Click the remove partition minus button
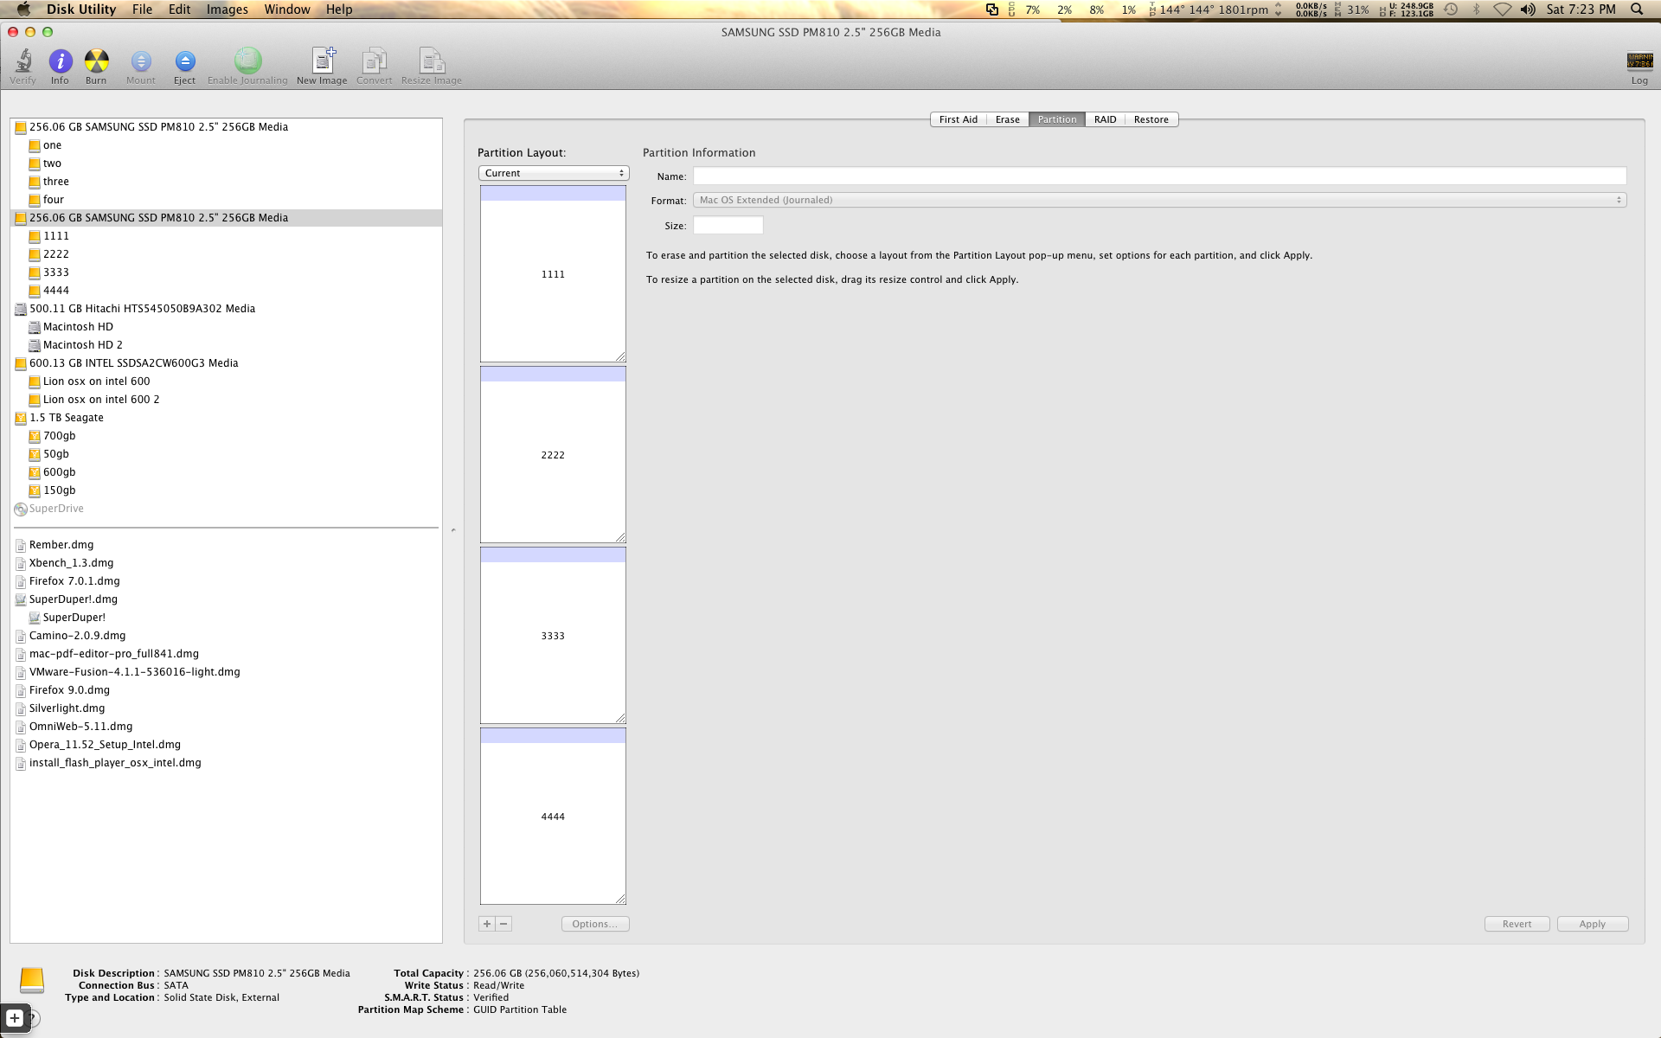 click(503, 924)
